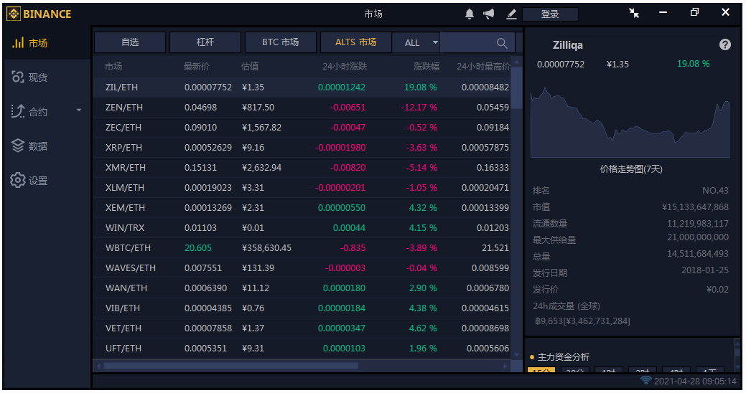This screenshot has height=393, width=746.
Task: Click the WBTC/ETH price 20.605
Action: (x=198, y=248)
